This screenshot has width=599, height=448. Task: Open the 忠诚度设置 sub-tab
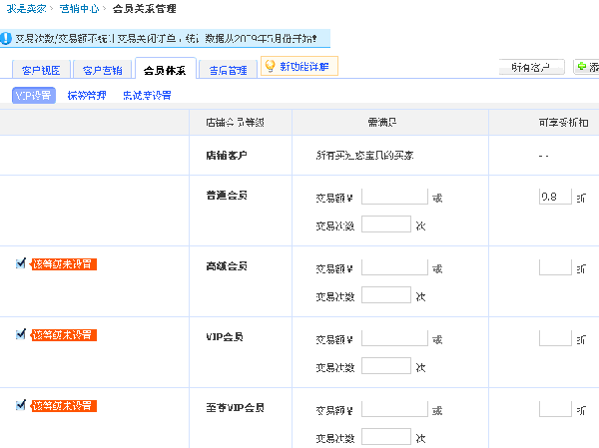click(x=146, y=96)
